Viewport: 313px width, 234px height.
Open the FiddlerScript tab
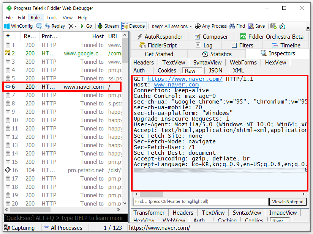tap(158, 46)
